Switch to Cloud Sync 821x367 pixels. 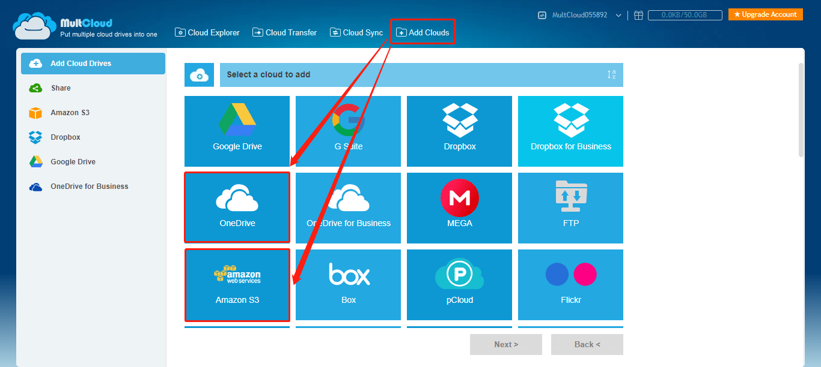point(356,32)
